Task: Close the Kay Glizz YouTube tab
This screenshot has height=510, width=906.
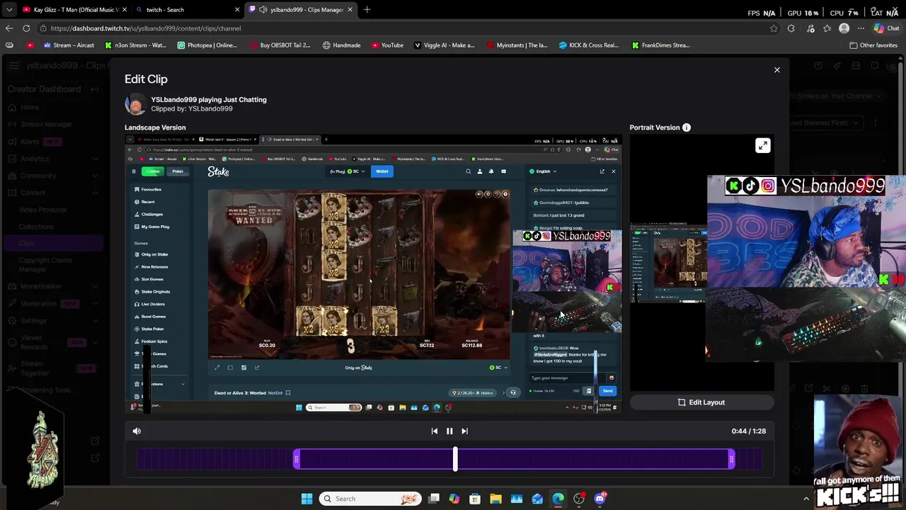Action: pos(125,10)
